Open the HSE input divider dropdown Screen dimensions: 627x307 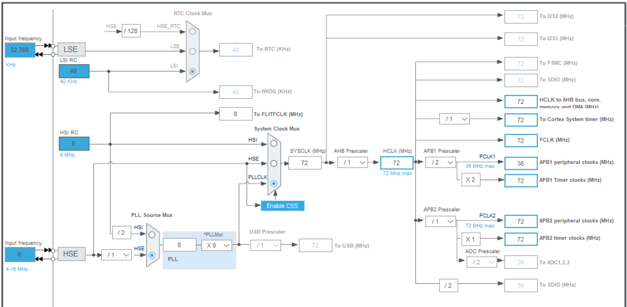pos(117,254)
